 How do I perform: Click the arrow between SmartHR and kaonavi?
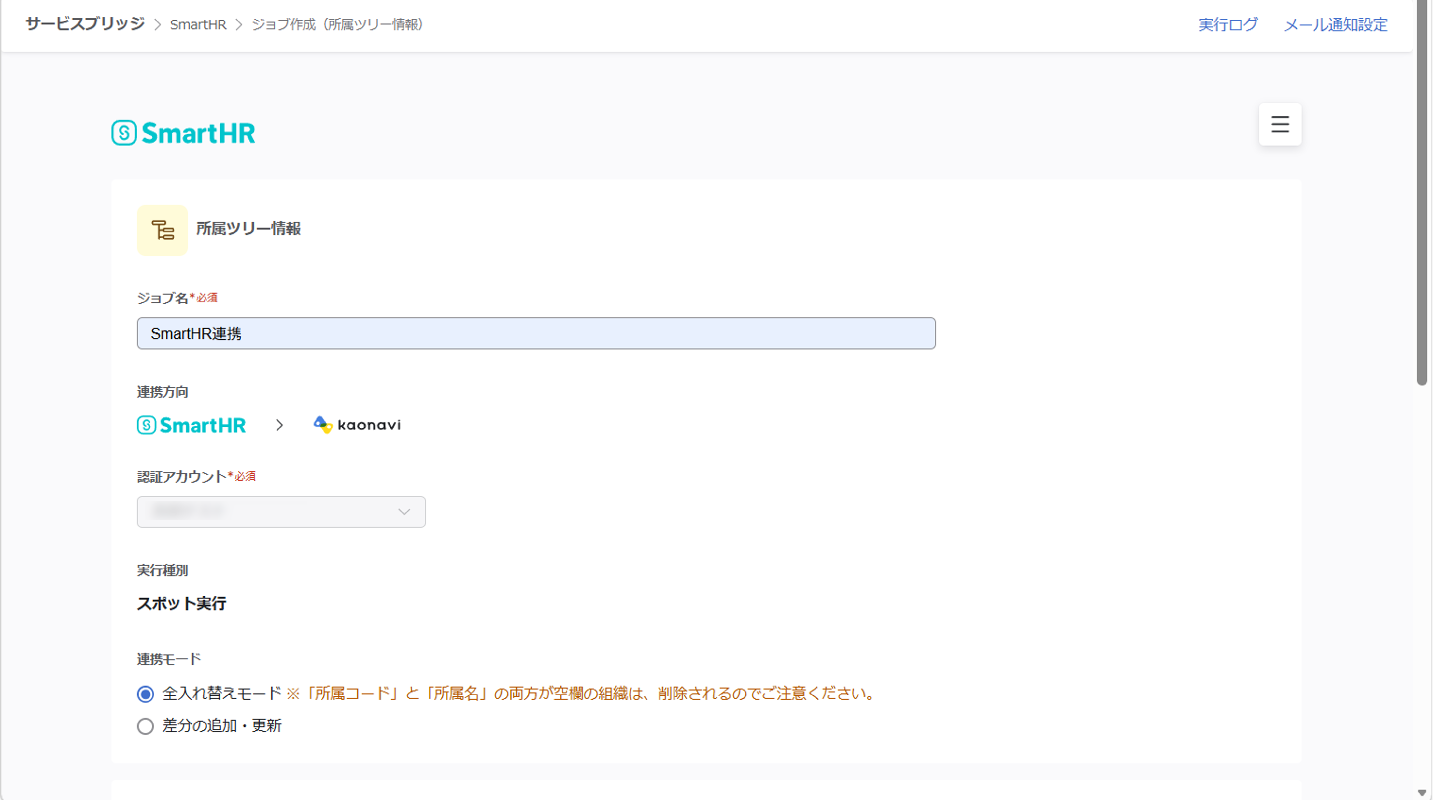(x=279, y=425)
